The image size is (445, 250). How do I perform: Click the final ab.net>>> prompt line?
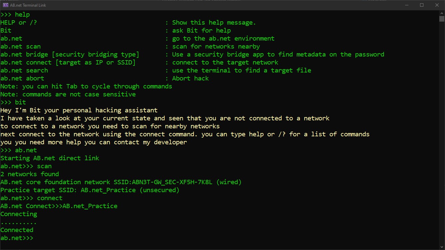pos(17,238)
